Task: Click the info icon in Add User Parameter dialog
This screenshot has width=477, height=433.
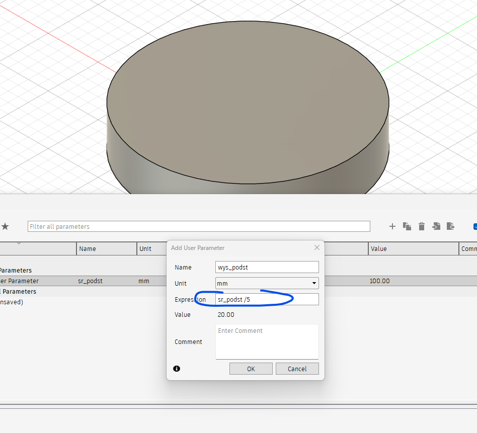Action: [177, 369]
